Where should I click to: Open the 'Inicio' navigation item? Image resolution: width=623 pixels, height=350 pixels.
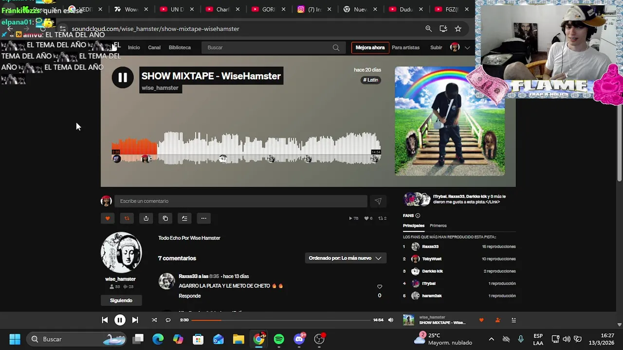point(134,48)
